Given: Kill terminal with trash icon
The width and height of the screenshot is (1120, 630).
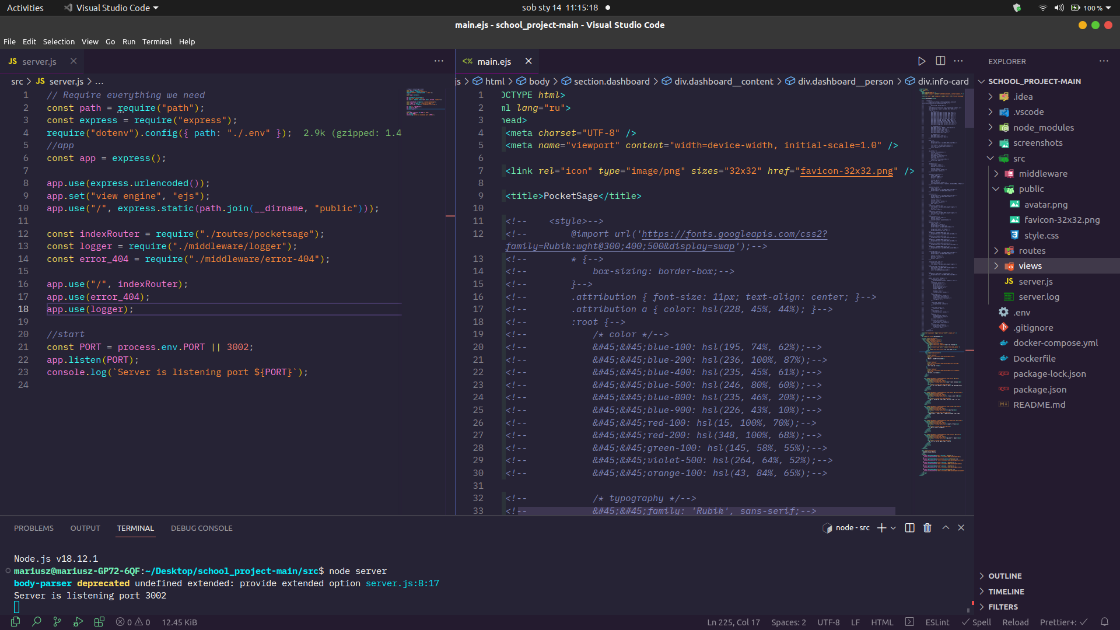Looking at the screenshot, I should click(928, 528).
